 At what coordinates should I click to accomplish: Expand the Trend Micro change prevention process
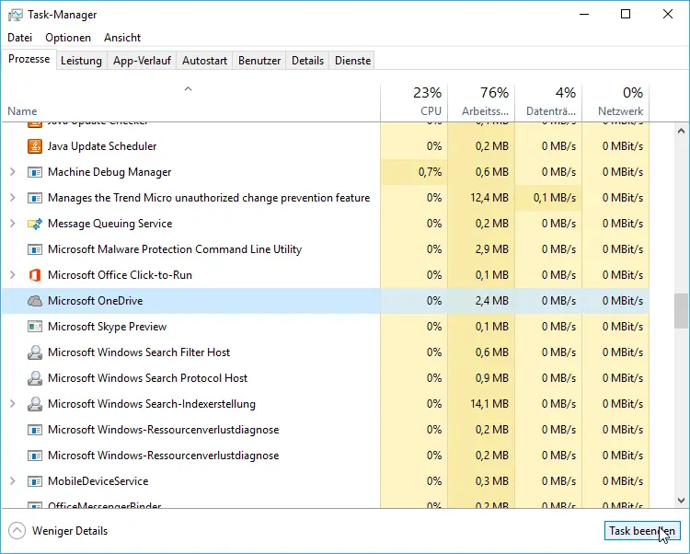(13, 198)
